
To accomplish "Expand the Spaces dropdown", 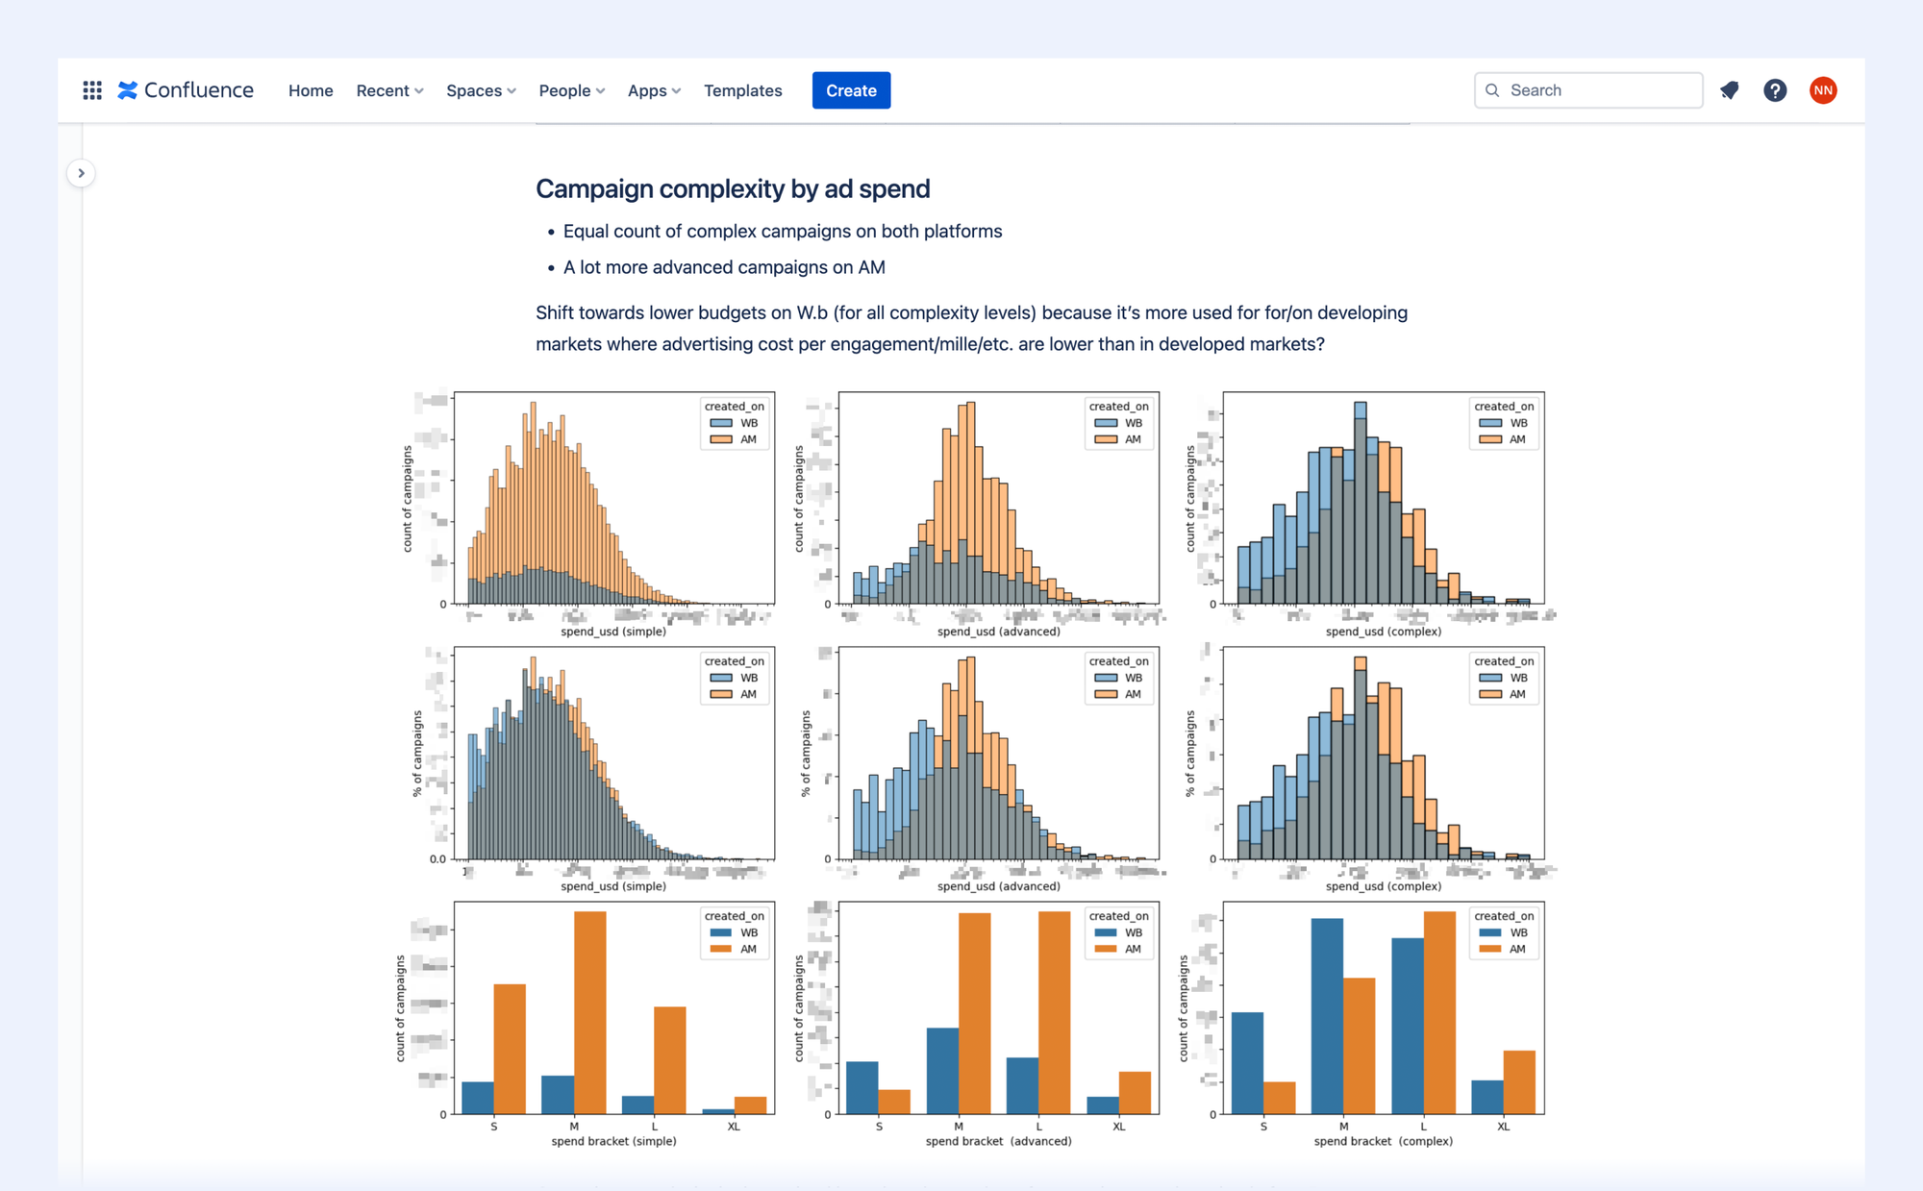I will 481,90.
